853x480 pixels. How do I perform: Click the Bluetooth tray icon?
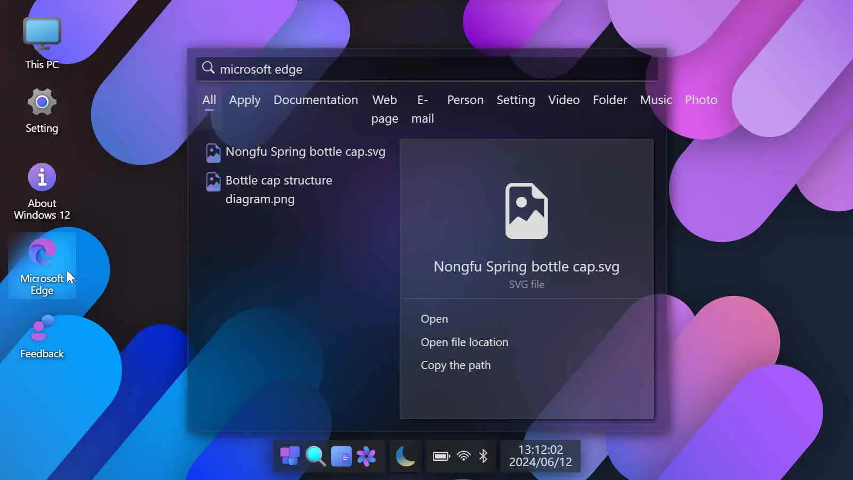[x=483, y=456]
